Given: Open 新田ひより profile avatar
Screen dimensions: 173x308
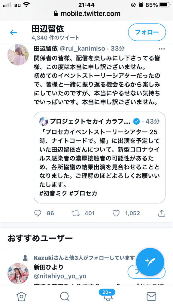Looking at the screenshot, I should coord(18,274).
